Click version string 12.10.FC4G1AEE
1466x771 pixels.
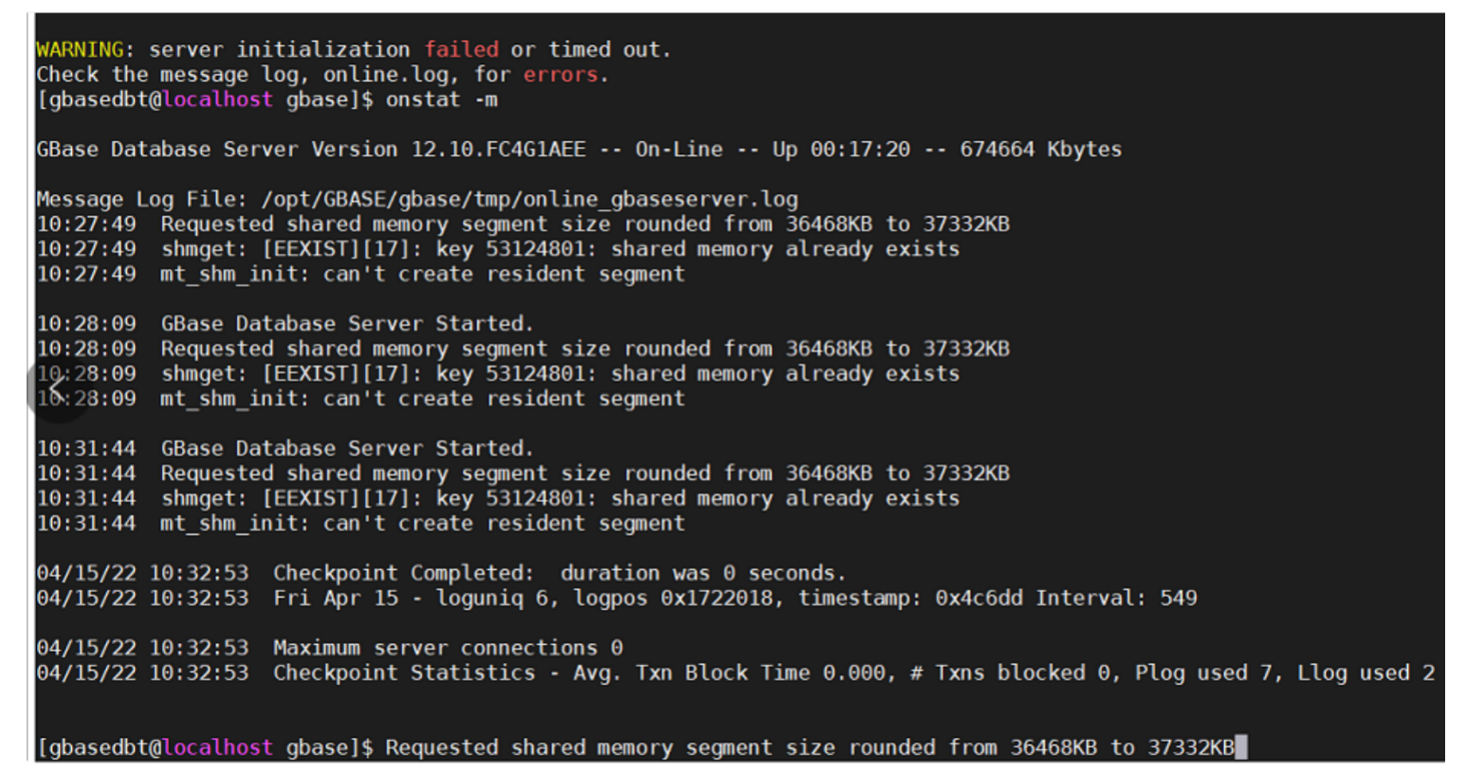pyautogui.click(x=498, y=149)
